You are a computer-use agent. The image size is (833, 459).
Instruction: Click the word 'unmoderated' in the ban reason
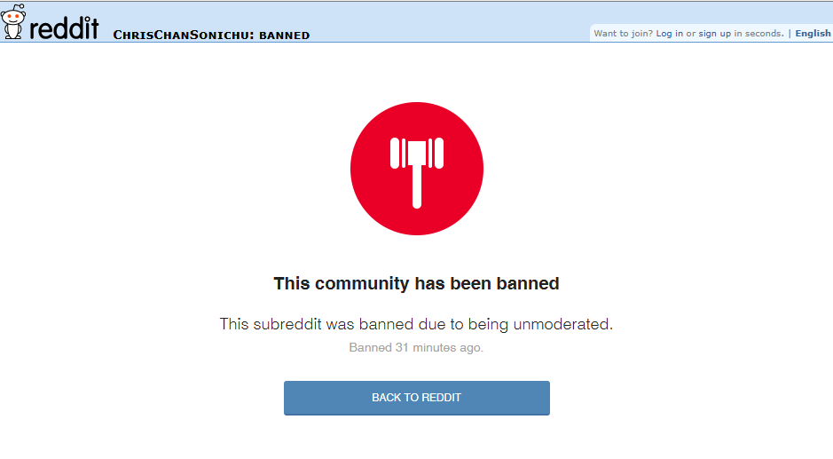coord(562,324)
